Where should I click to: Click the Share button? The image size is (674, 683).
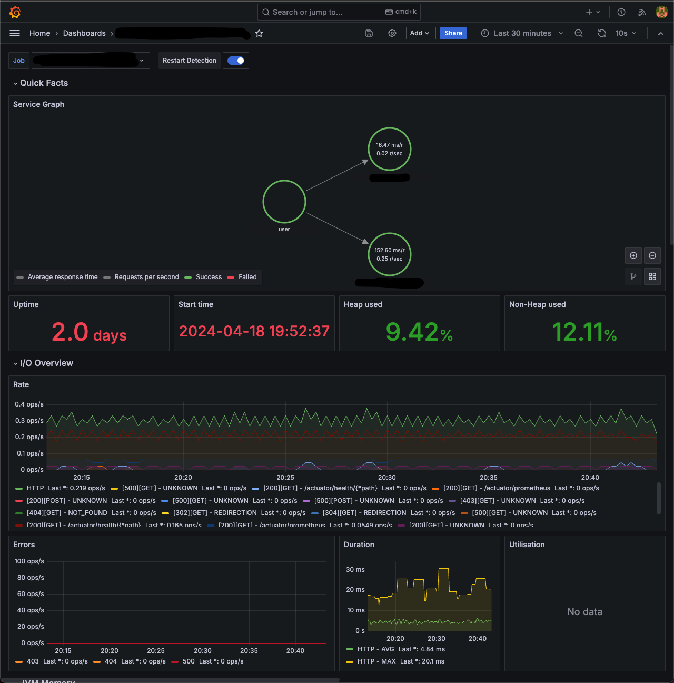453,33
